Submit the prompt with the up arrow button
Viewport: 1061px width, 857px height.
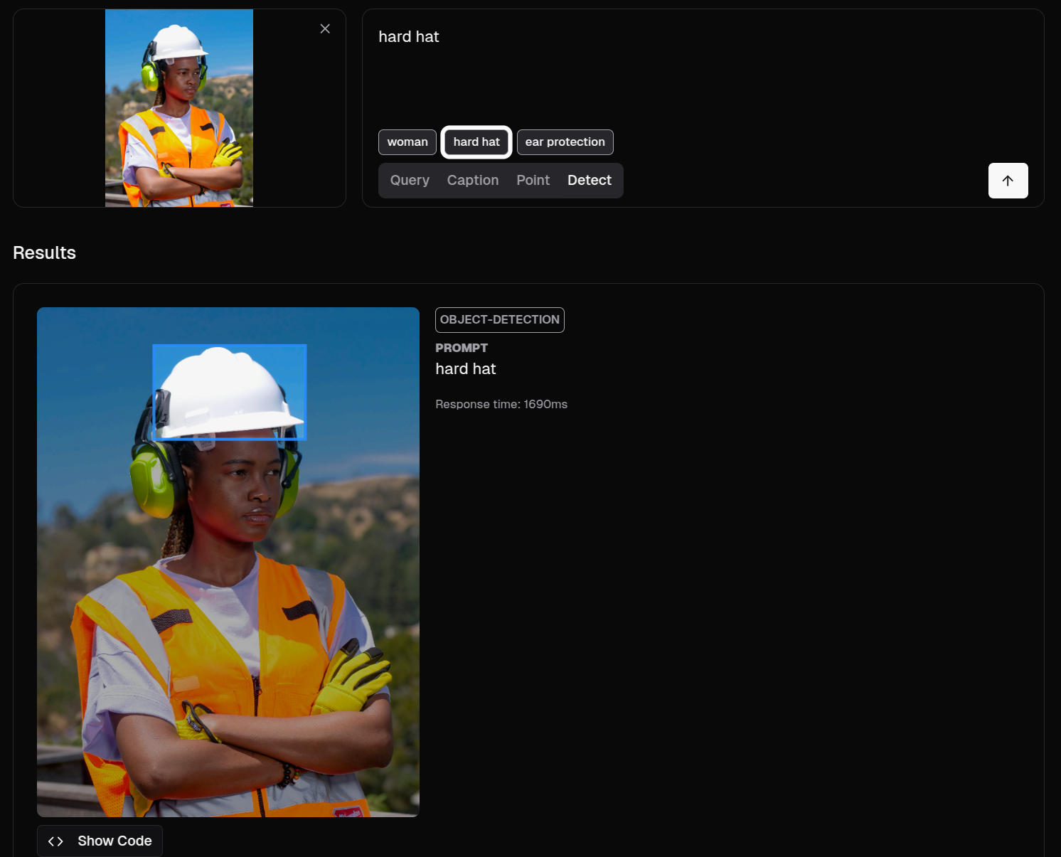tap(1008, 181)
